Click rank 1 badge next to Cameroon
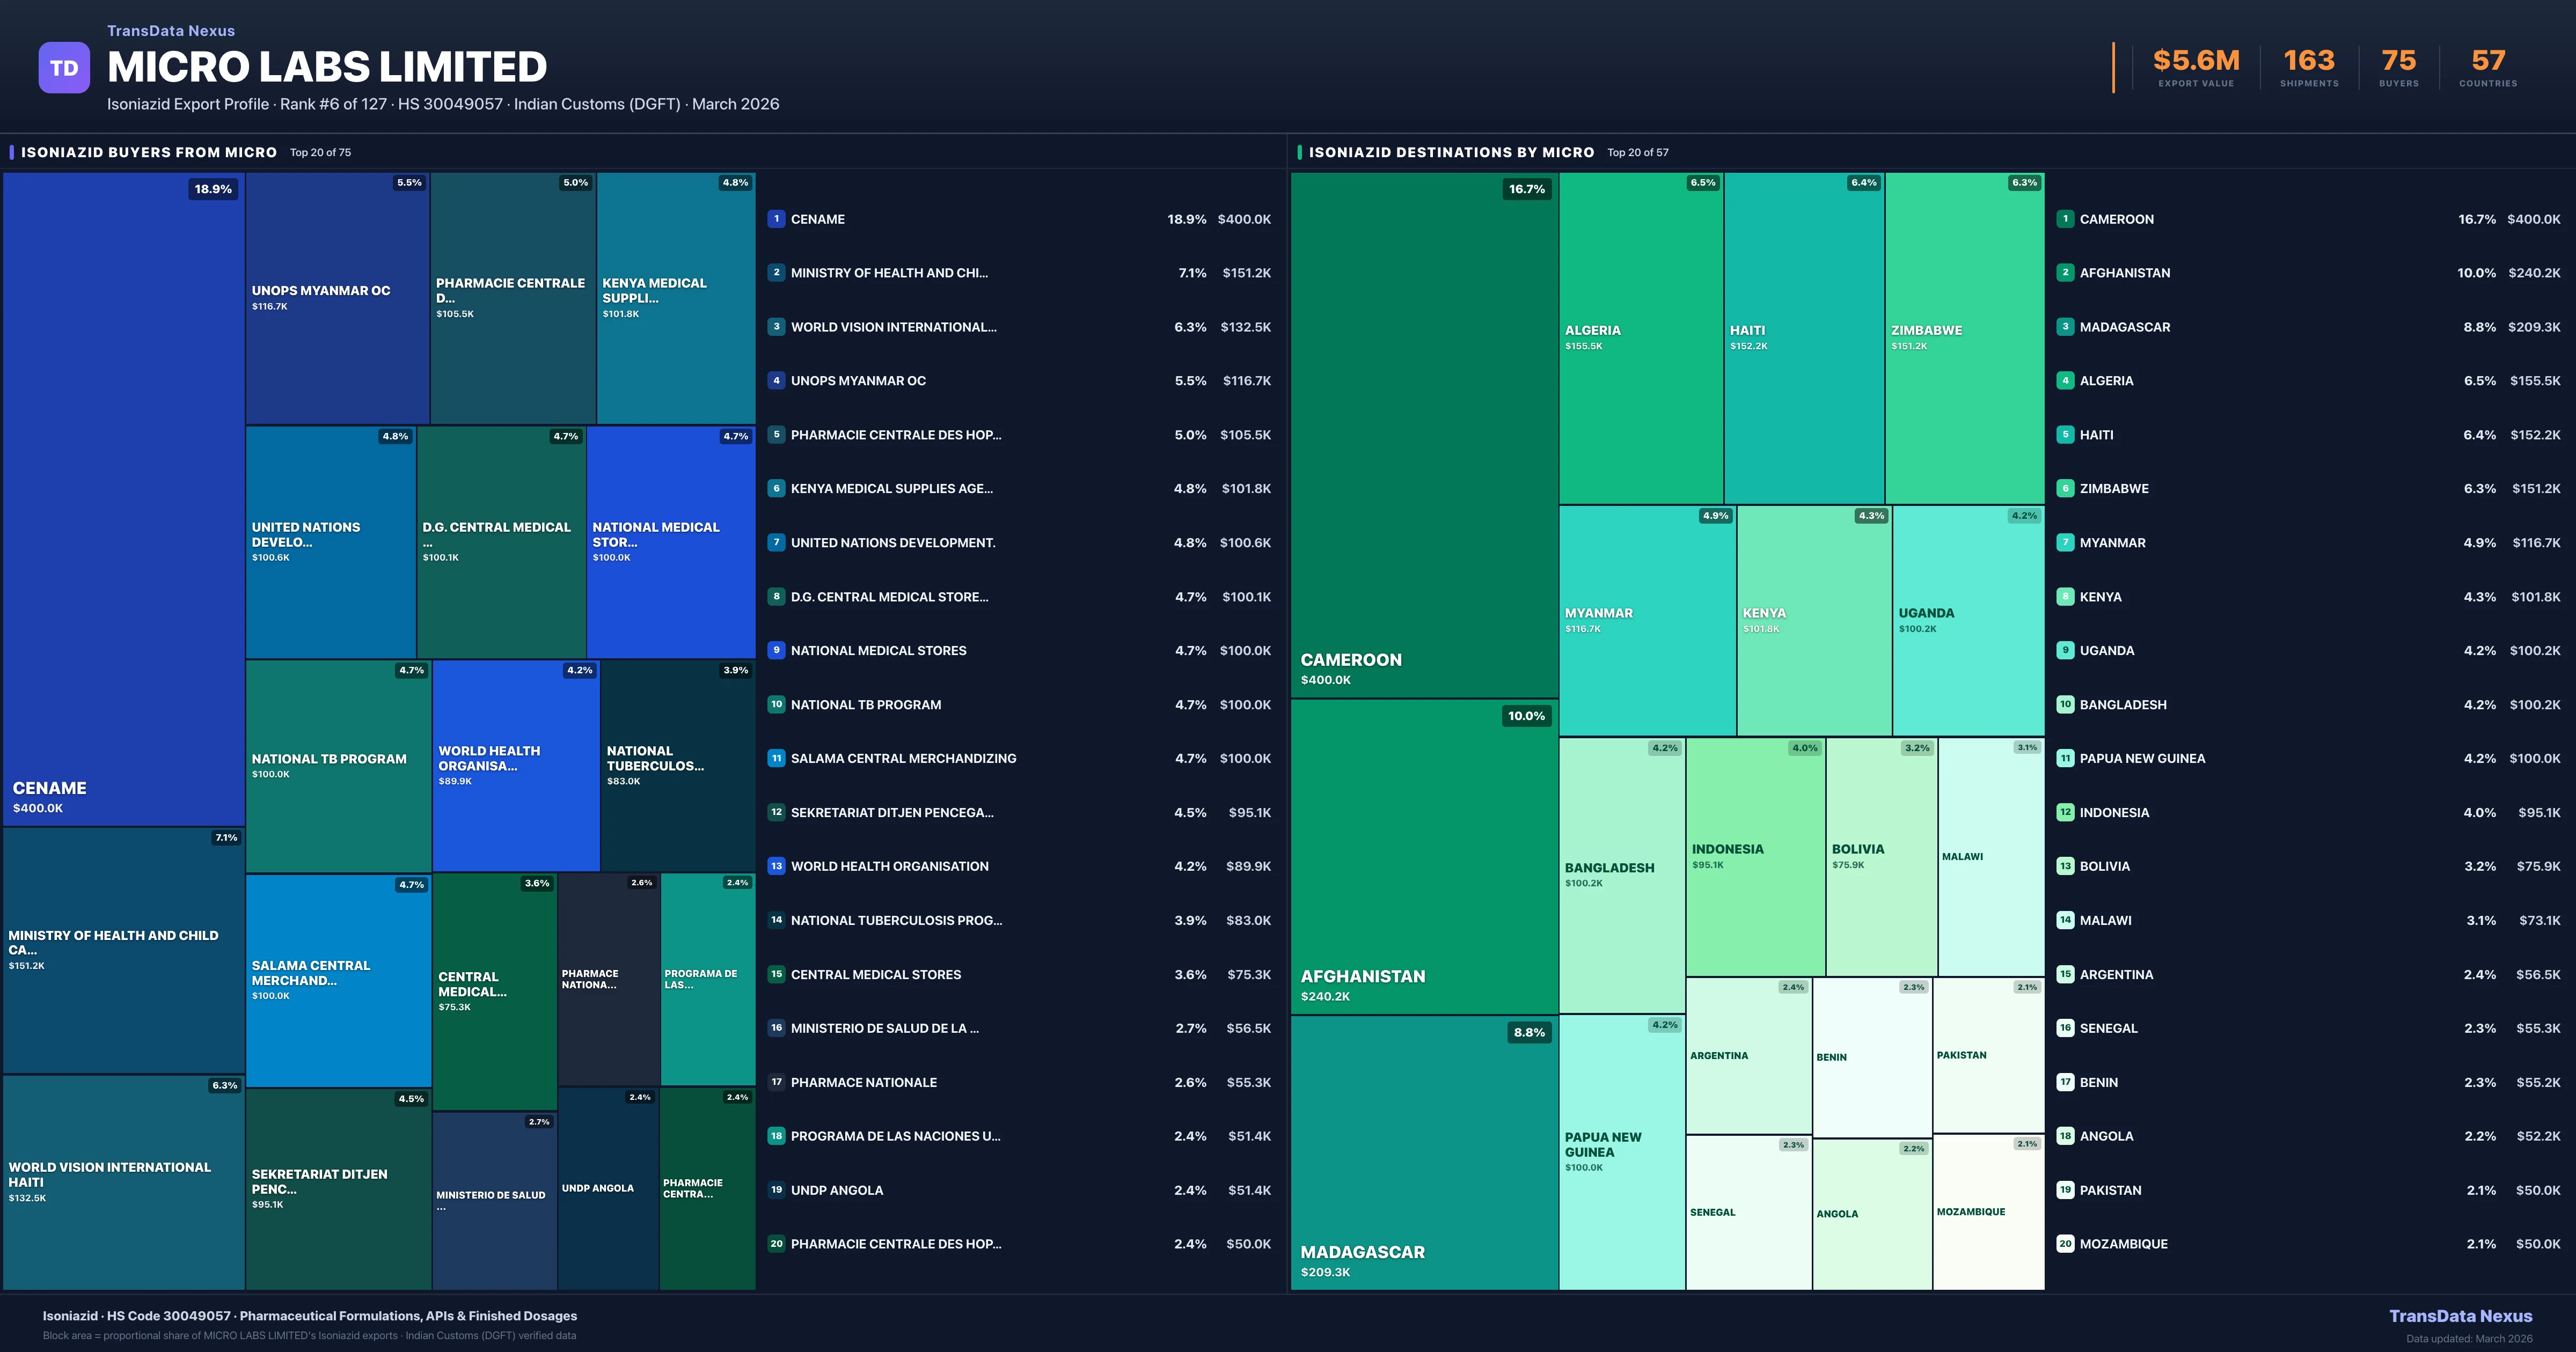The width and height of the screenshot is (2576, 1352). click(2065, 219)
